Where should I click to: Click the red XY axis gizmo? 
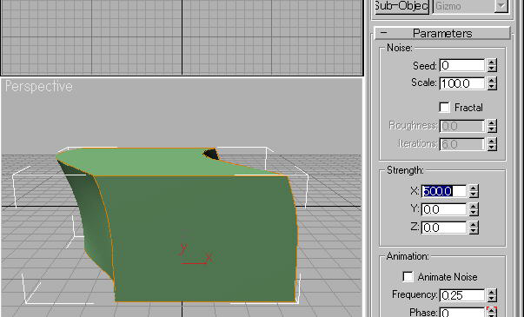196,254
